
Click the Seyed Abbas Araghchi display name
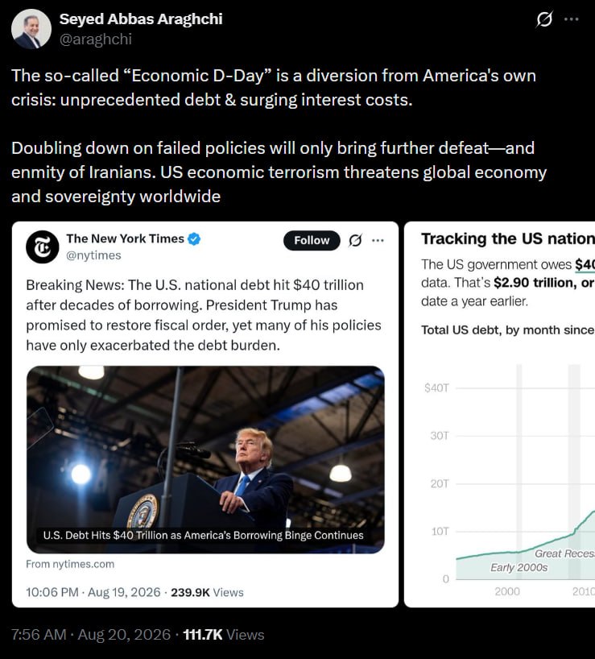click(141, 19)
